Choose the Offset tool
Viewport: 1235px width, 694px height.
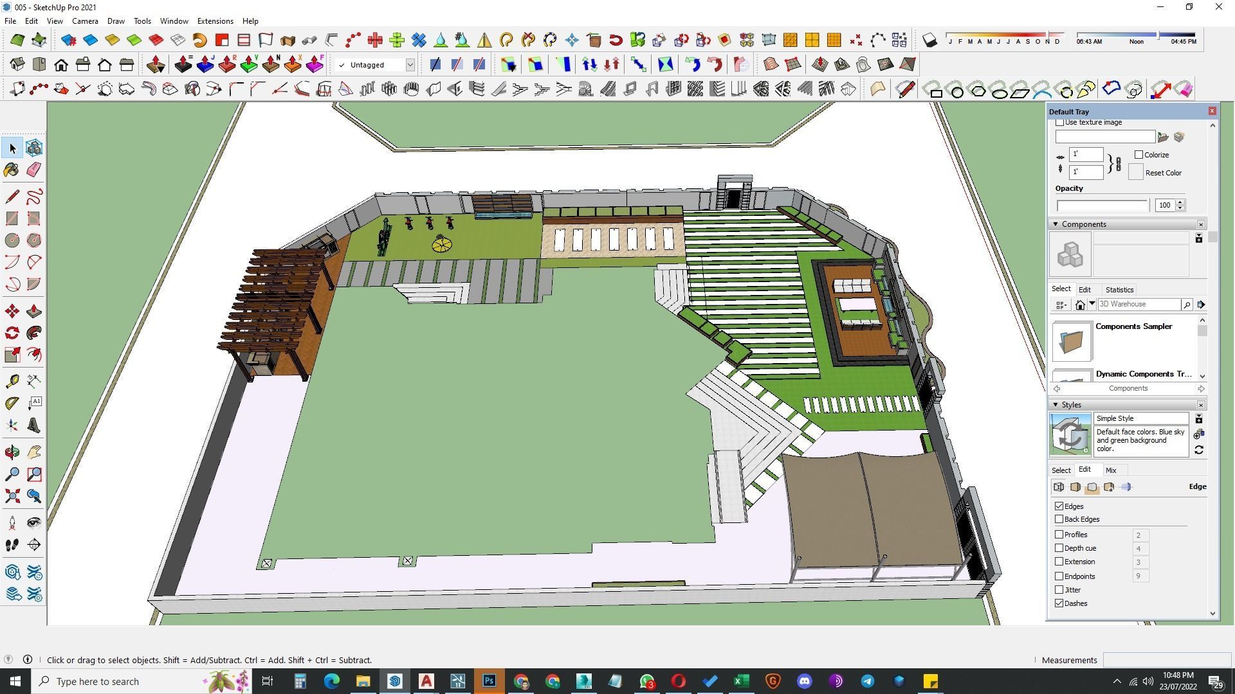click(34, 355)
